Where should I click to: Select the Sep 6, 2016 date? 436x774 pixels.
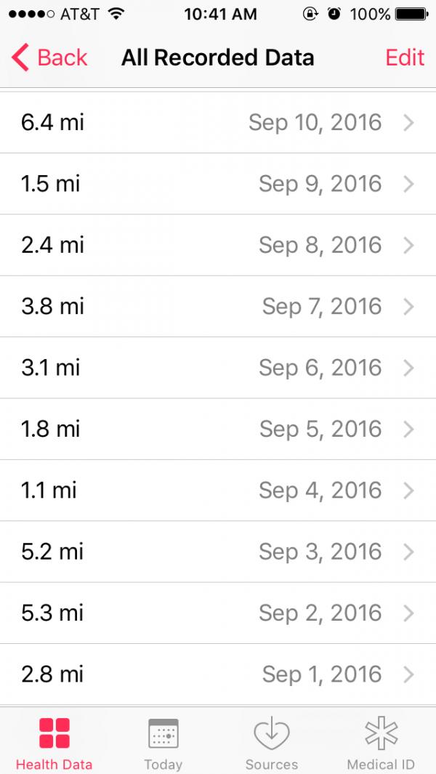pos(320,368)
